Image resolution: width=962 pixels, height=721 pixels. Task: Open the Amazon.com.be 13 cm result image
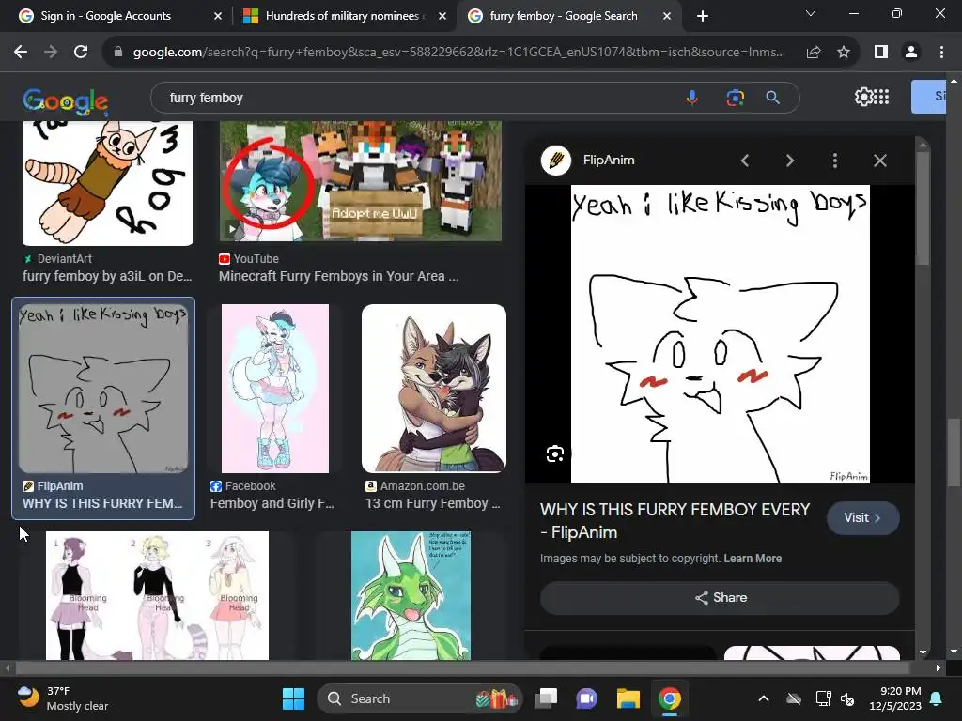point(434,388)
